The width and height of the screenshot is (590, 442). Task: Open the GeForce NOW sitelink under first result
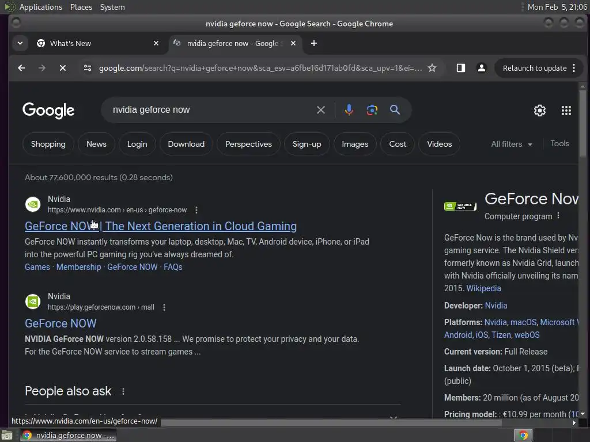pos(133,267)
